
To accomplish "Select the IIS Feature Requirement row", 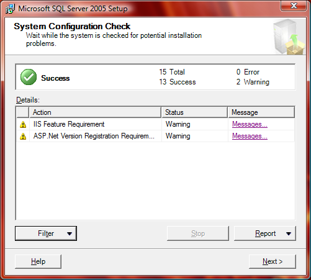I will click(155, 124).
